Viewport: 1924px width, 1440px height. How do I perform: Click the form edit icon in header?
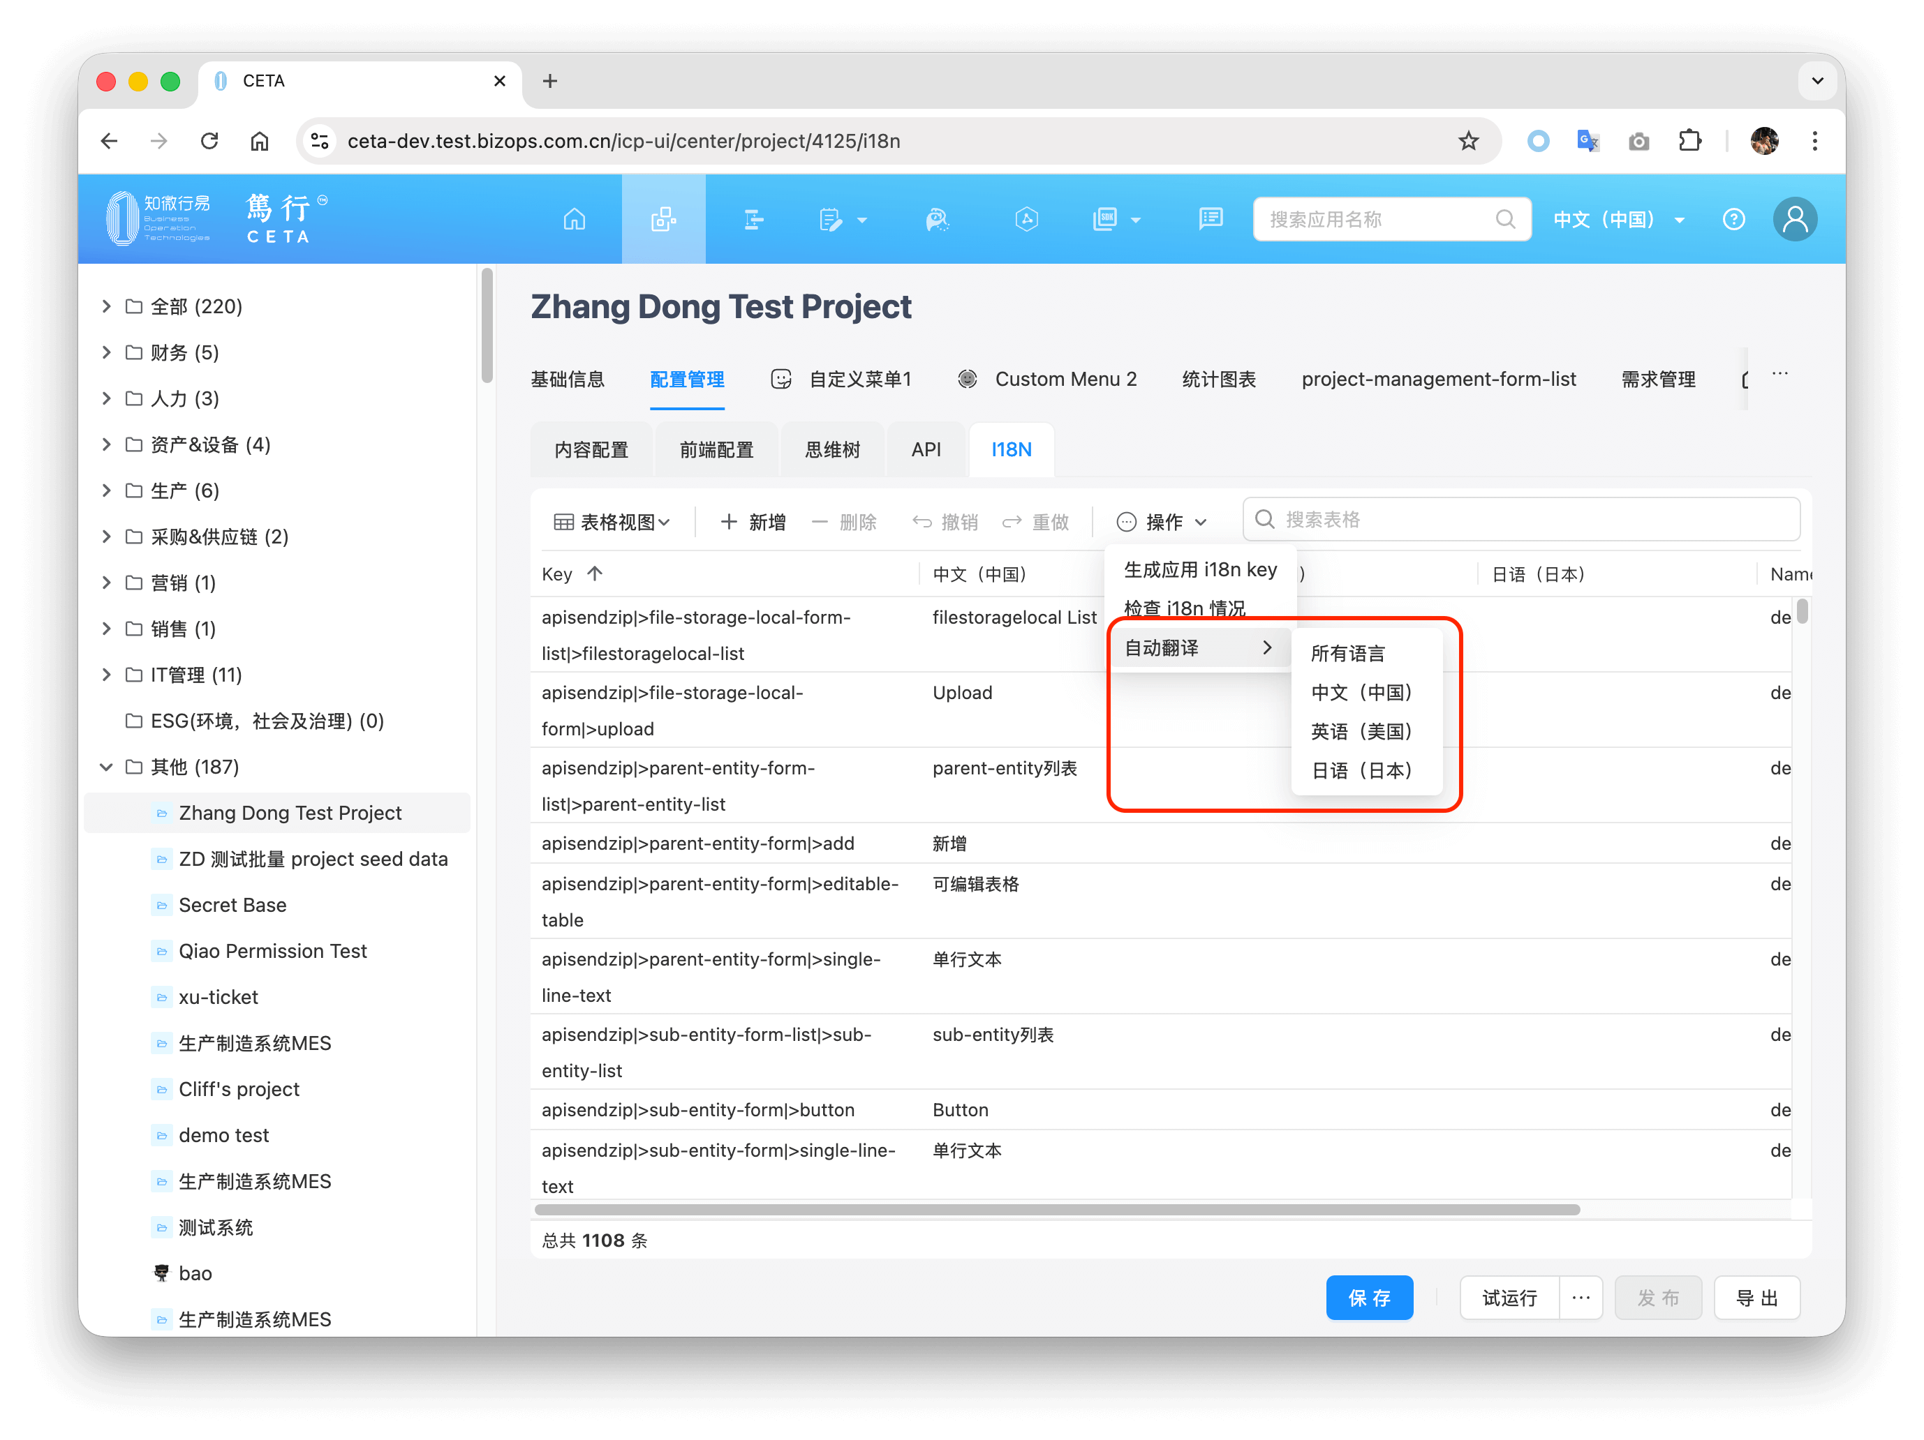pos(831,219)
